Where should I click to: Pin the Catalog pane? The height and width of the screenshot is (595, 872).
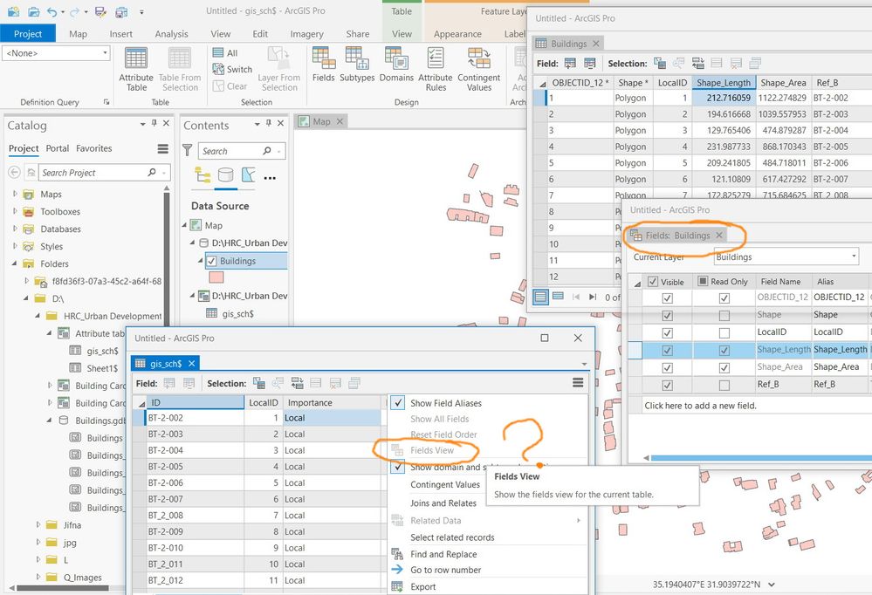tap(154, 123)
